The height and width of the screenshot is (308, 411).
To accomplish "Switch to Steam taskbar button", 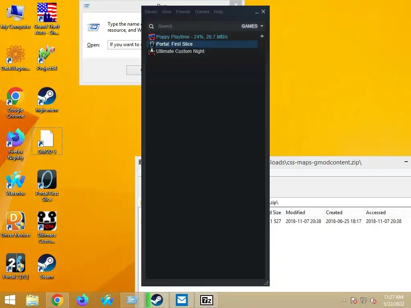I will 157,300.
